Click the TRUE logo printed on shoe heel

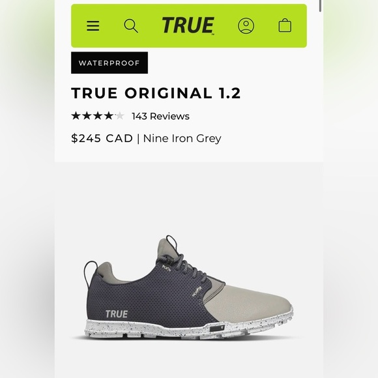117,314
